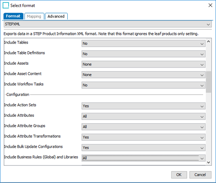Open Include Business Rules and Libraries dropdown

[x=143, y=158]
